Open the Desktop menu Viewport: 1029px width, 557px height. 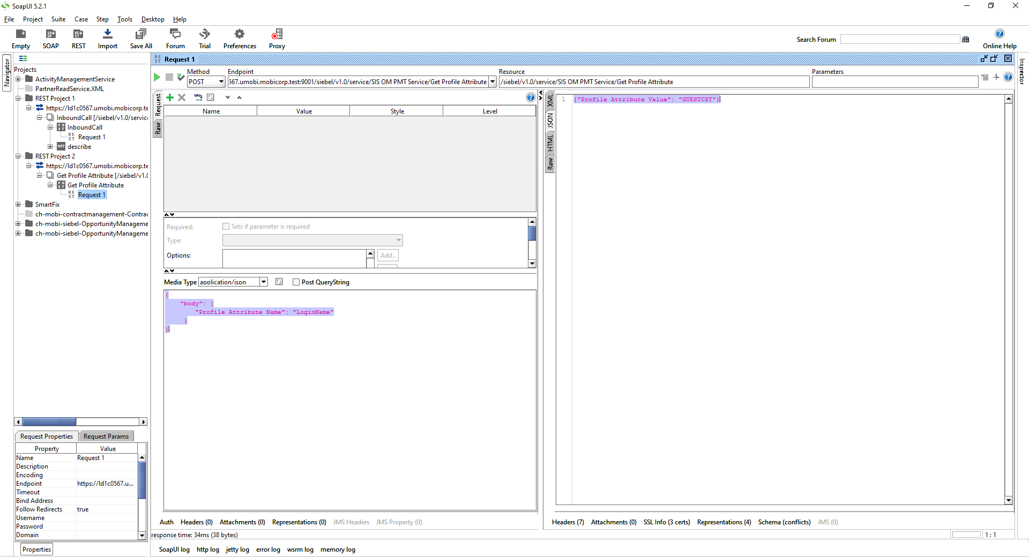[x=153, y=19]
